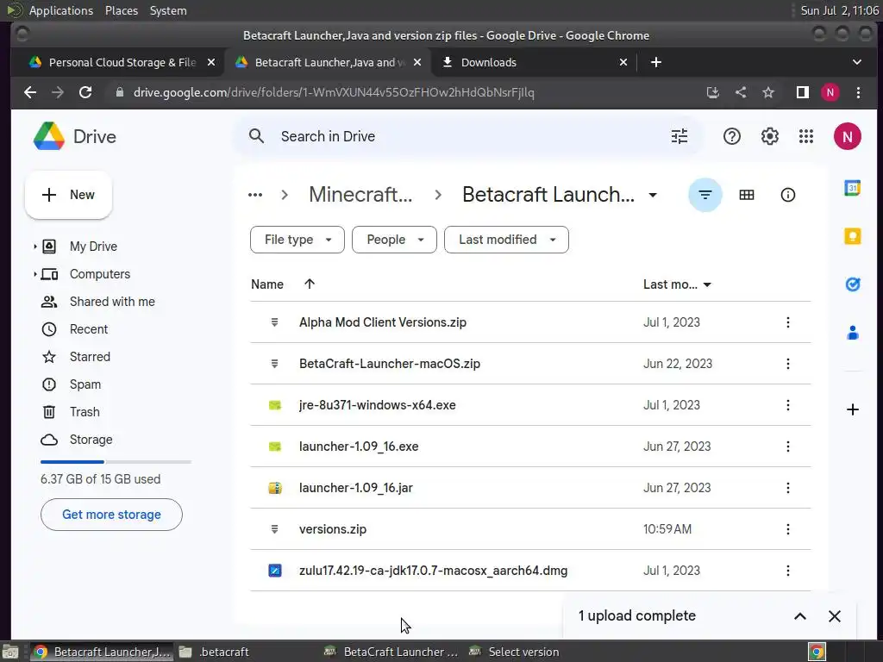Open Contacts side panel
Image resolution: width=883 pixels, height=662 pixels.
[x=852, y=333]
